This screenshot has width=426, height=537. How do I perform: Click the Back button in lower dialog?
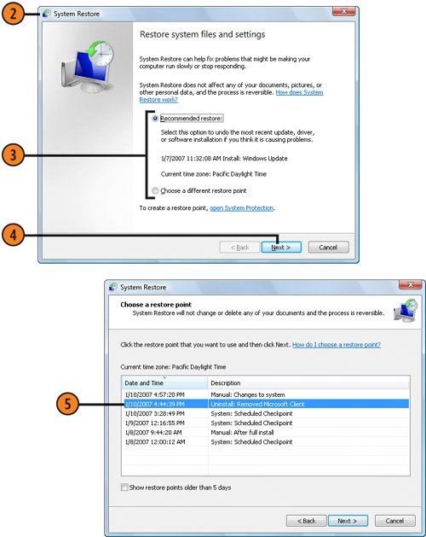tap(307, 521)
